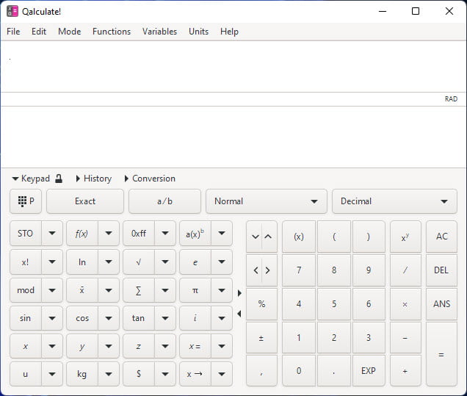Move cursor right with the > arrow
This screenshot has height=396, width=467.
coord(268,270)
